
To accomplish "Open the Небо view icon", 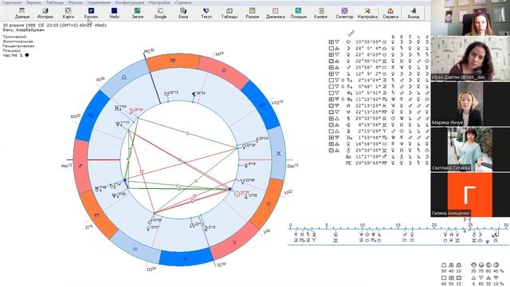I will [114, 13].
